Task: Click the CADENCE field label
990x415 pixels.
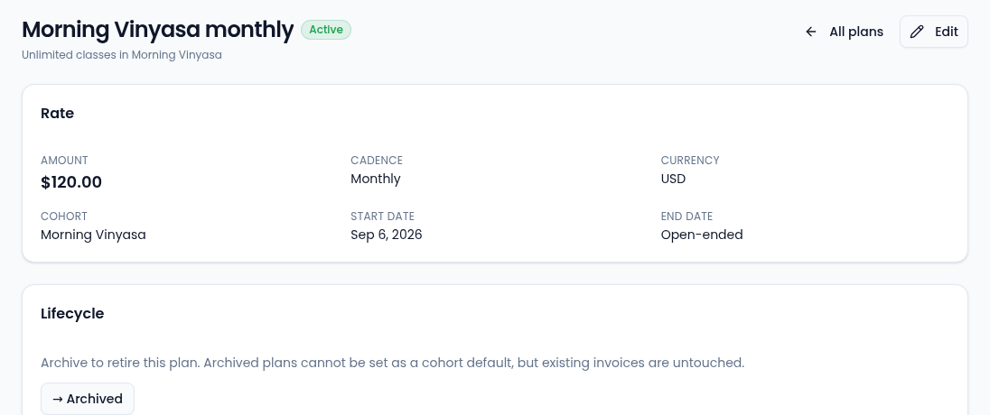Action: 377,161
